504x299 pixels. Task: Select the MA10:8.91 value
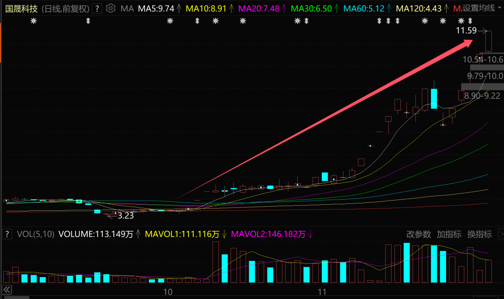coord(206,9)
